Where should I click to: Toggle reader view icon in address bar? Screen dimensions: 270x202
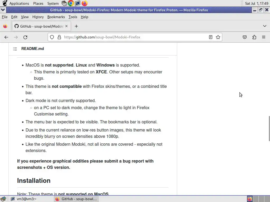tap(210, 37)
